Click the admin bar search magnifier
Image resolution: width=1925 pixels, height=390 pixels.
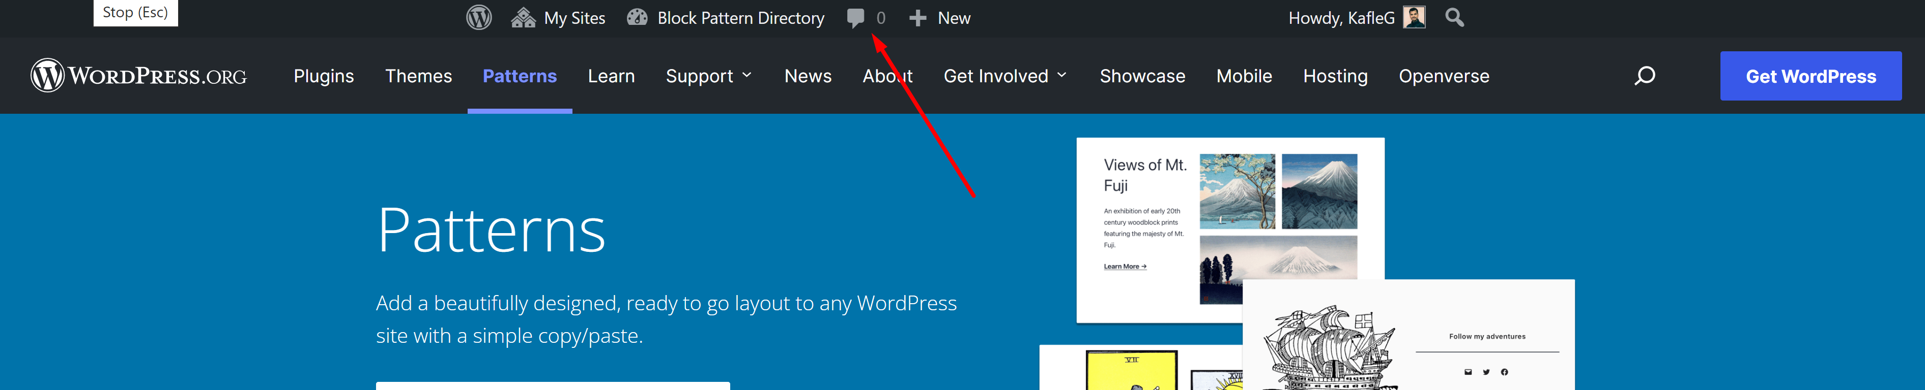click(x=1454, y=17)
